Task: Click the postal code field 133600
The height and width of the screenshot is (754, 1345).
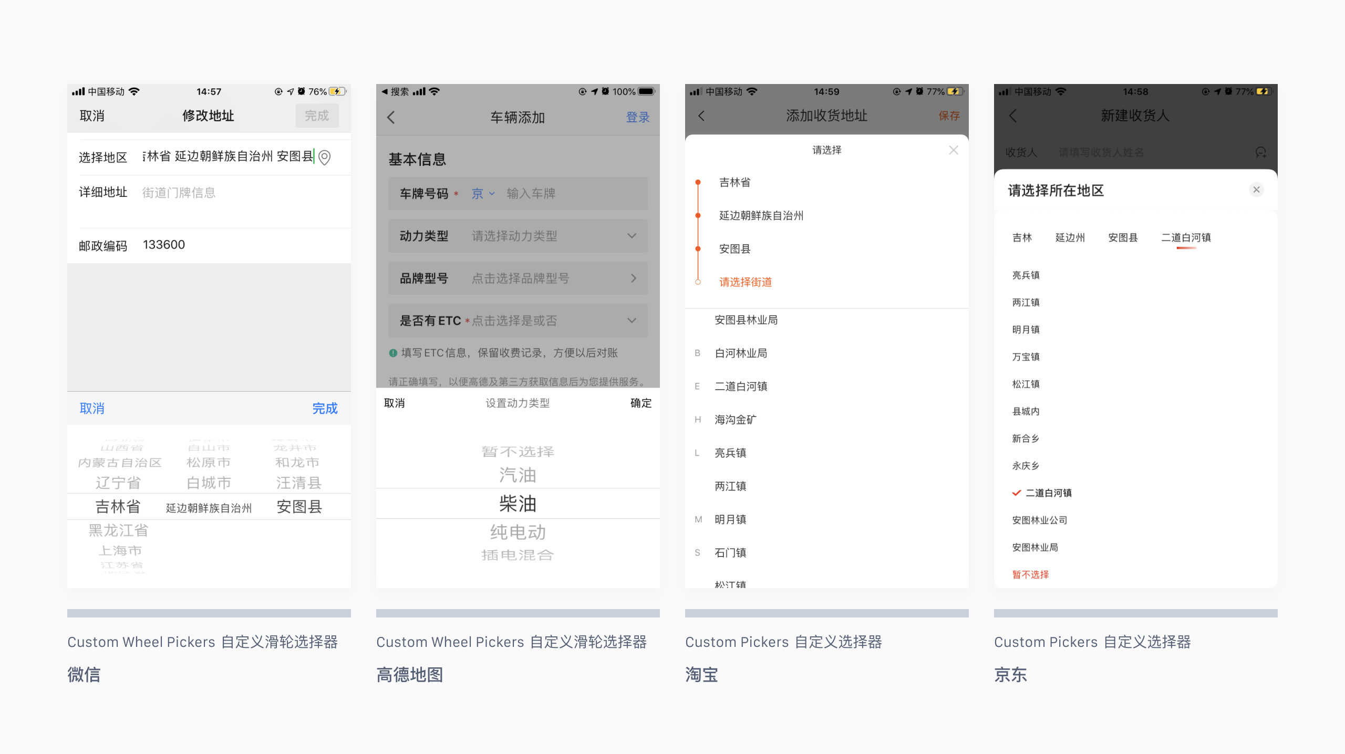Action: tap(164, 245)
